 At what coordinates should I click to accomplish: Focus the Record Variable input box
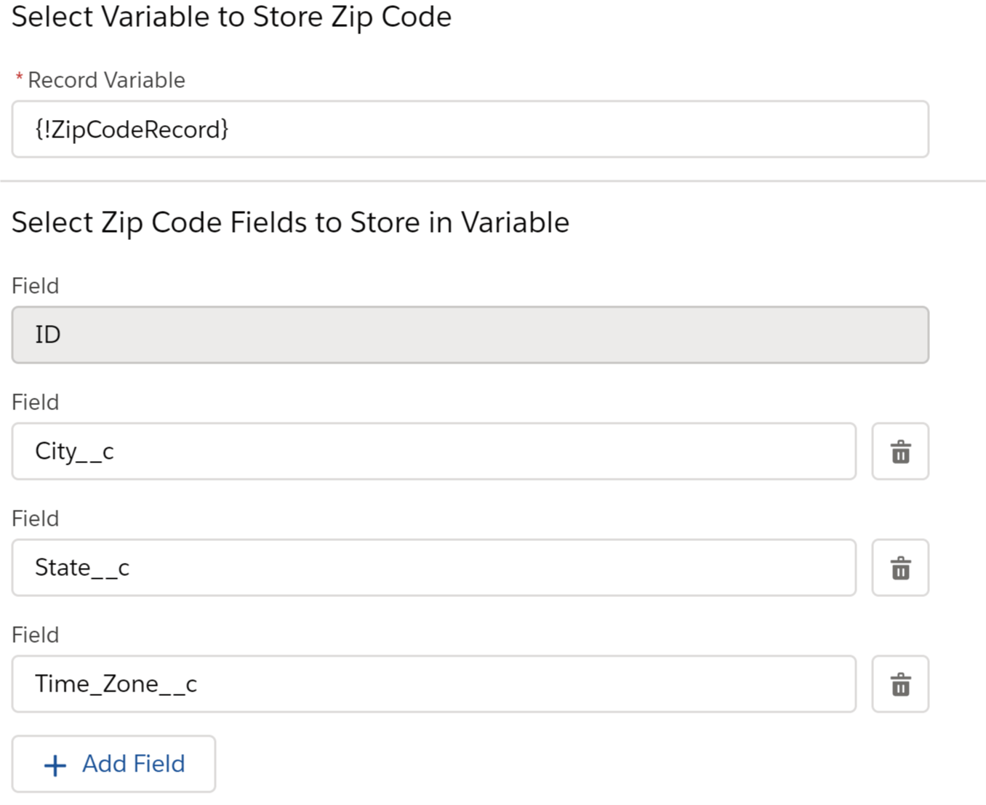coord(470,129)
